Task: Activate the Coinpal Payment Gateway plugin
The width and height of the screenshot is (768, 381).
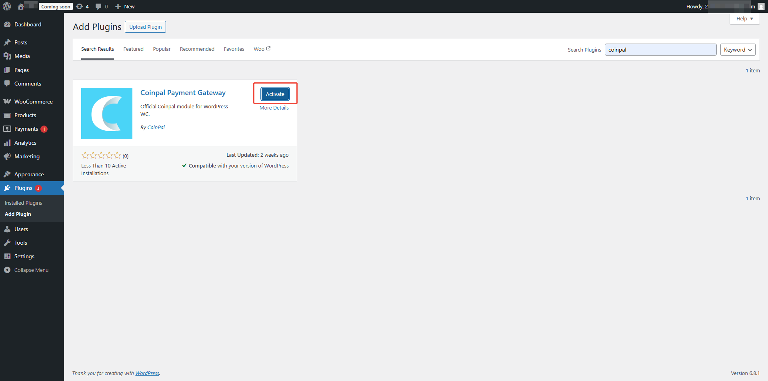Action: [x=275, y=94]
